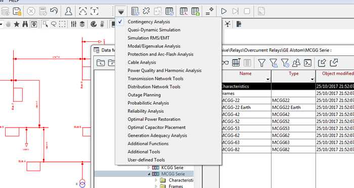The height and width of the screenshot is (188, 354).
Task: Choose Quasi-Dynamic Simulation from menu
Action: (x=154, y=30)
